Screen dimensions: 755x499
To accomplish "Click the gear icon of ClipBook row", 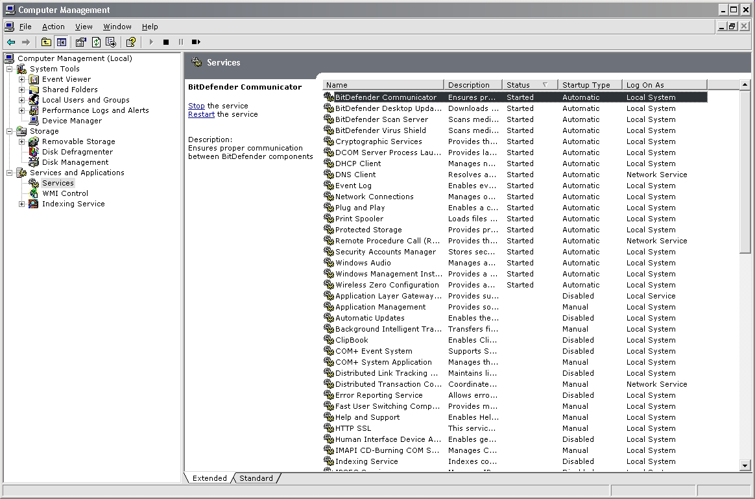I will pyautogui.click(x=329, y=340).
